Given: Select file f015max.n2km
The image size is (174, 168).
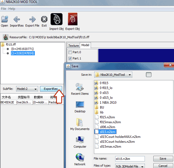Looking at the screenshot, I should coord(108,122).
